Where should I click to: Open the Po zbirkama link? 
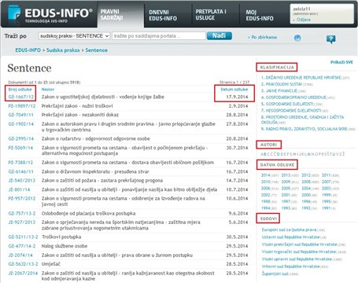[264, 37]
